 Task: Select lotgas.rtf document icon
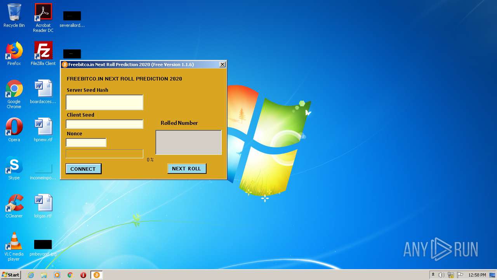[43, 206]
